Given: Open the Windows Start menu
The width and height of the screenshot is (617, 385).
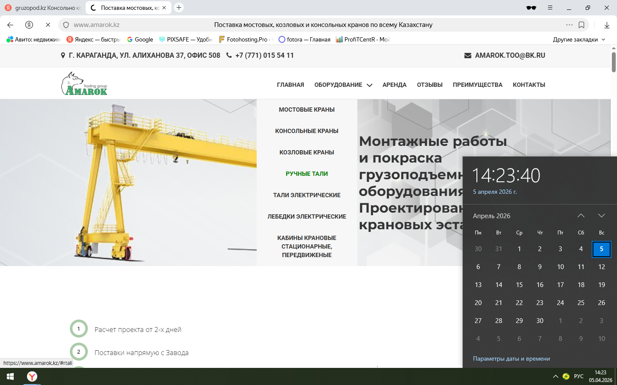Looking at the screenshot, I should pyautogui.click(x=10, y=376).
